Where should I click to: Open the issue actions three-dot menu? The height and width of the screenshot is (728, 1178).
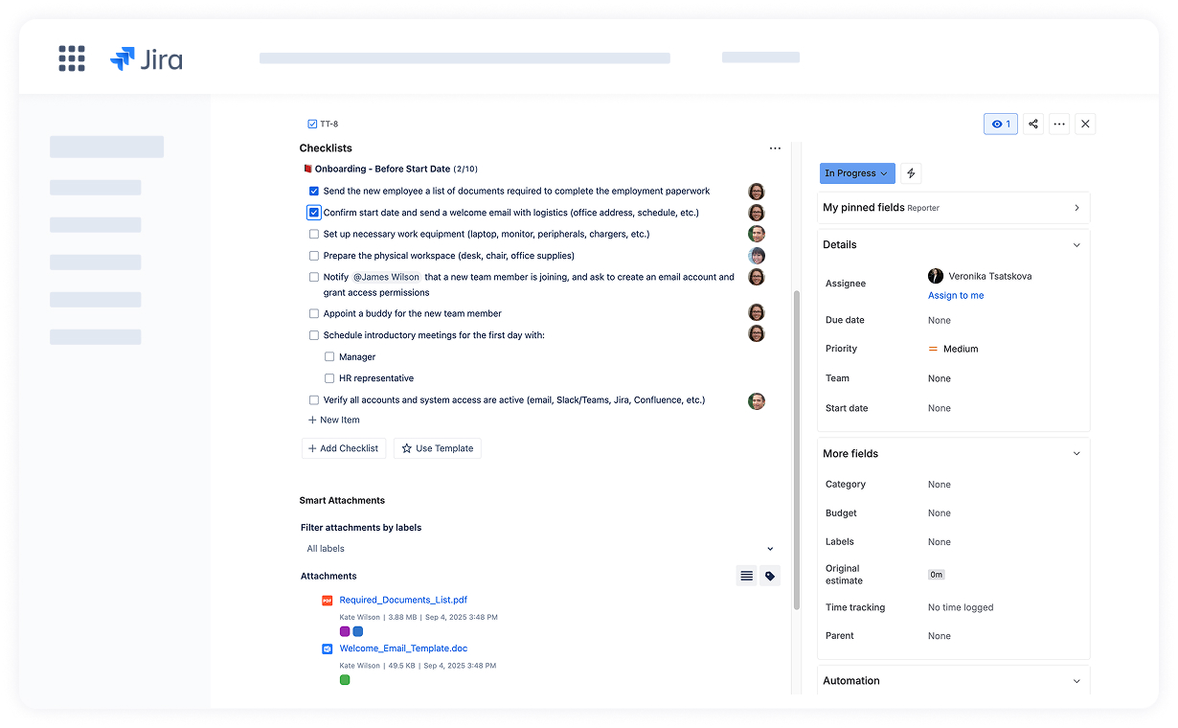1058,124
